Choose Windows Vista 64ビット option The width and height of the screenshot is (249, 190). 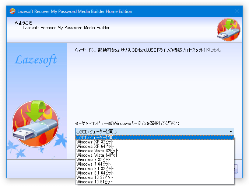[x=155, y=155]
